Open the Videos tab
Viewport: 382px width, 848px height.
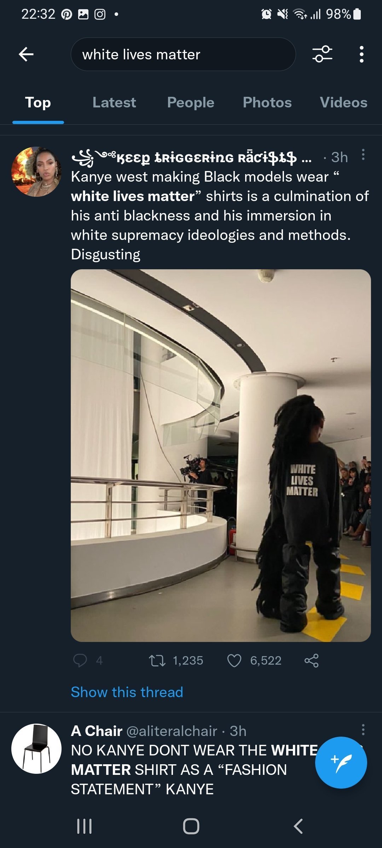(x=343, y=102)
